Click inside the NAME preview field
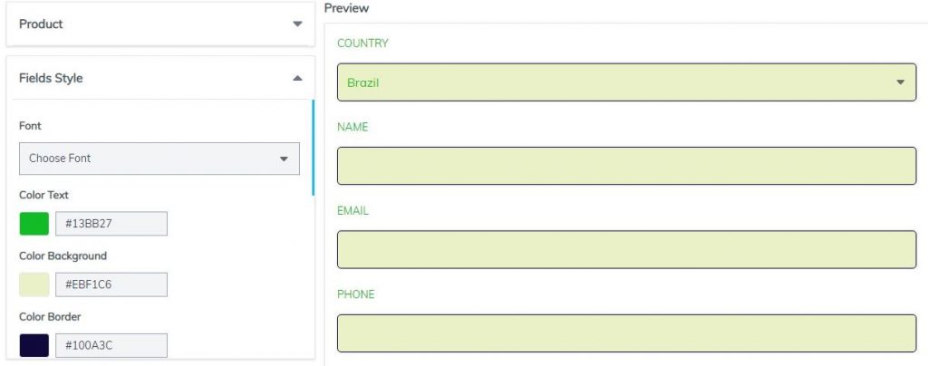Viewport: 928px width, 366px height. pos(627,166)
